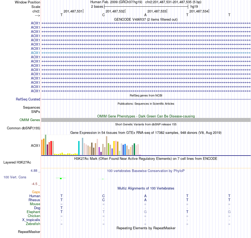Click the cyan bar in the GTEx expression chart

[x=79, y=148]
